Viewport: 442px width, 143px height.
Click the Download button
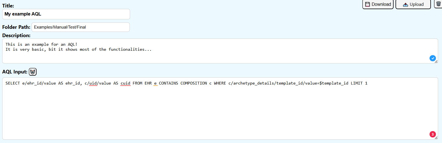[378, 4]
